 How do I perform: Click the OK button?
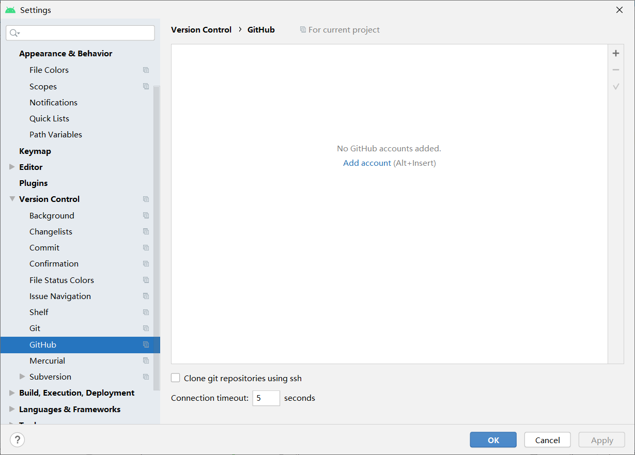pyautogui.click(x=493, y=440)
